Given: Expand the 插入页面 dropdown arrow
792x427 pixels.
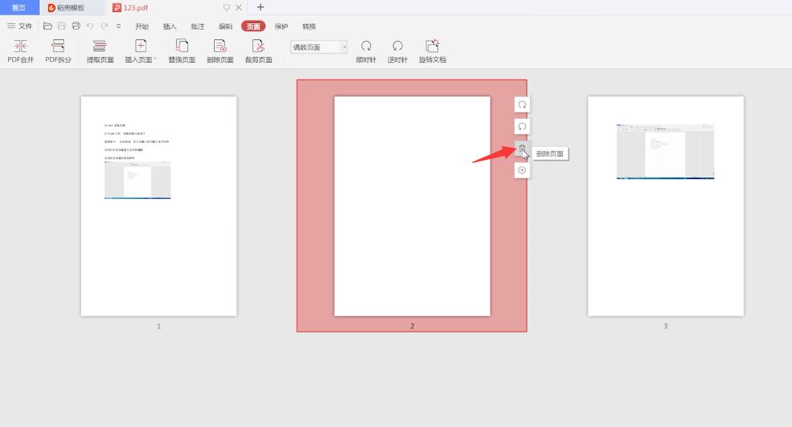Looking at the screenshot, I should pos(155,59).
